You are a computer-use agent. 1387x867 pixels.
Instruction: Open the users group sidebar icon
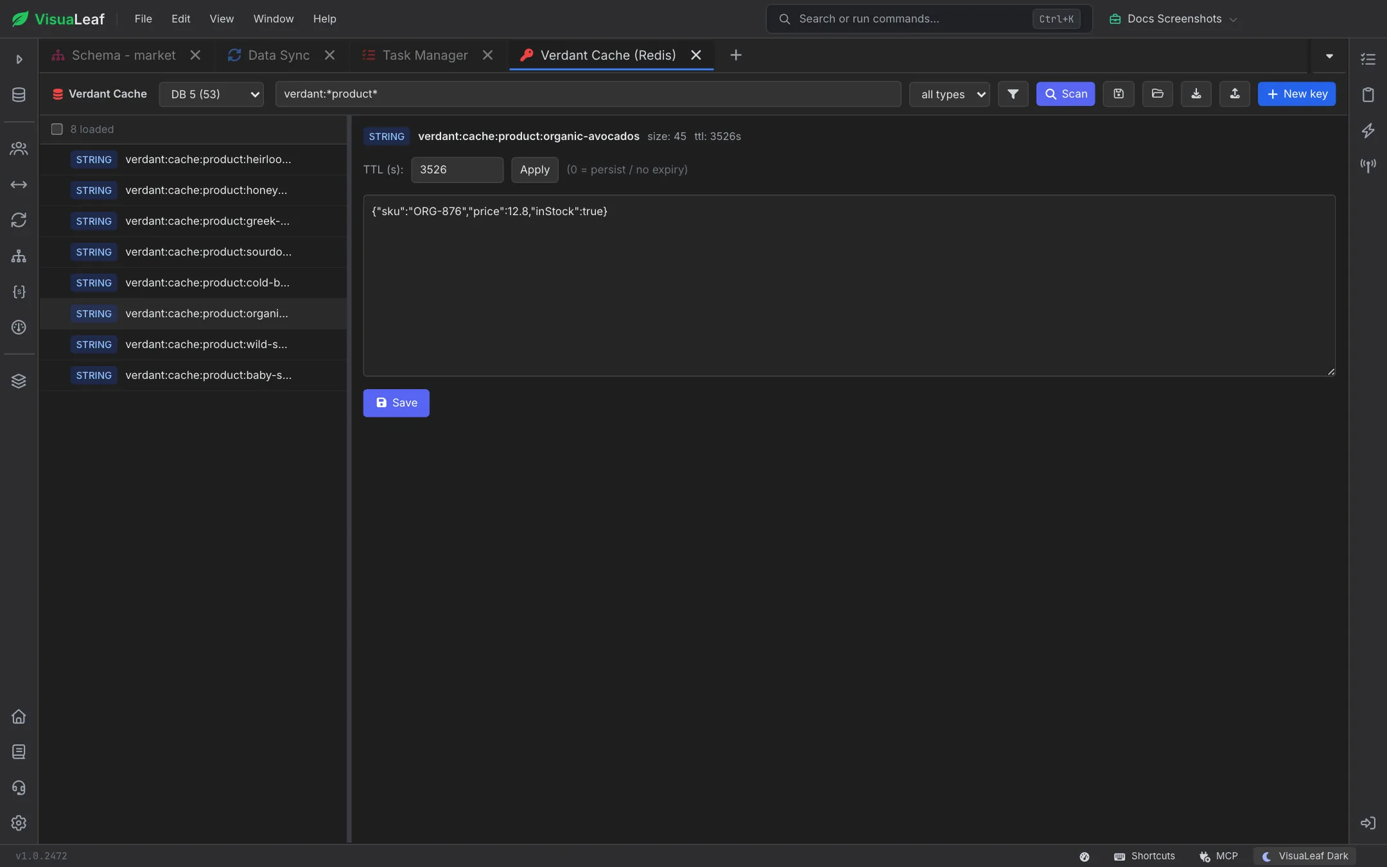point(19,148)
